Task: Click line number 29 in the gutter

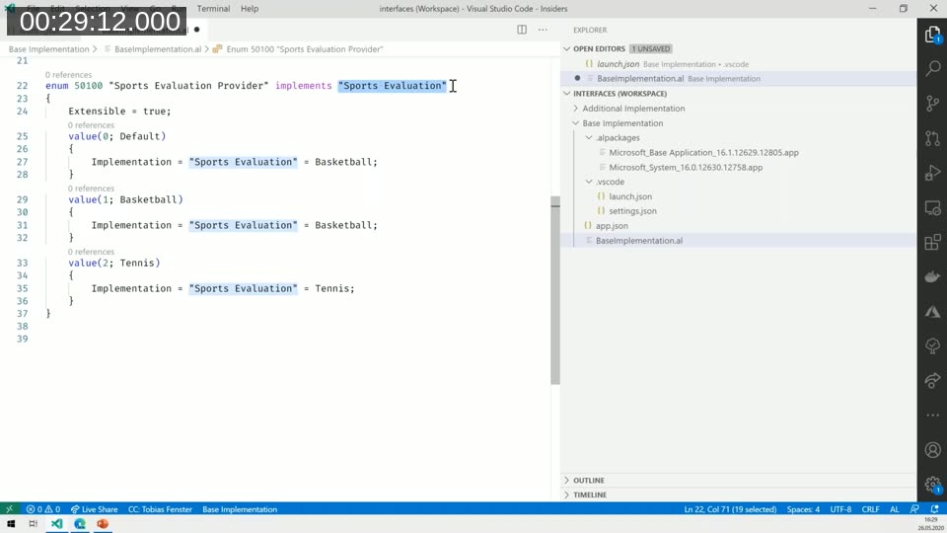Action: click(x=23, y=199)
